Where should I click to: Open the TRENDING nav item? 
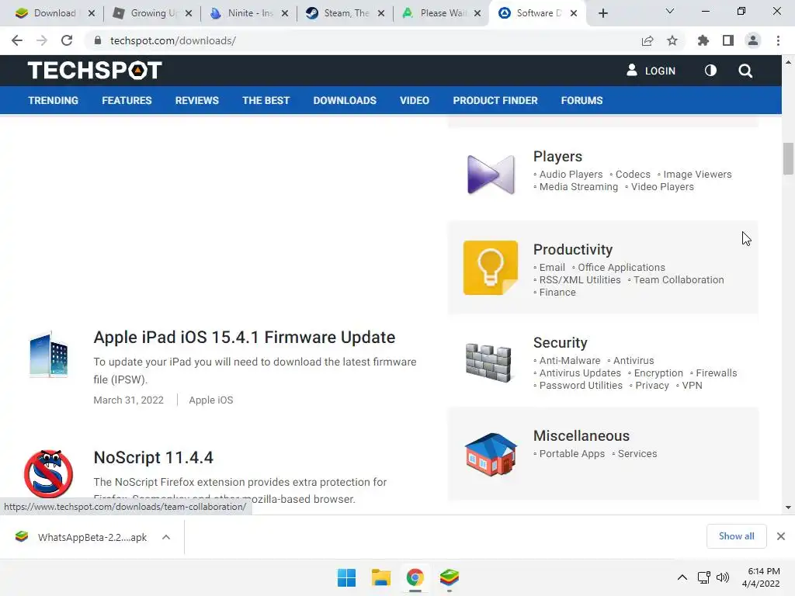click(x=54, y=100)
